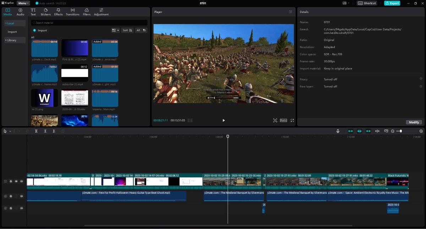The image size is (426, 229).
Task: Click the playhead marker at top
Action: [228, 136]
